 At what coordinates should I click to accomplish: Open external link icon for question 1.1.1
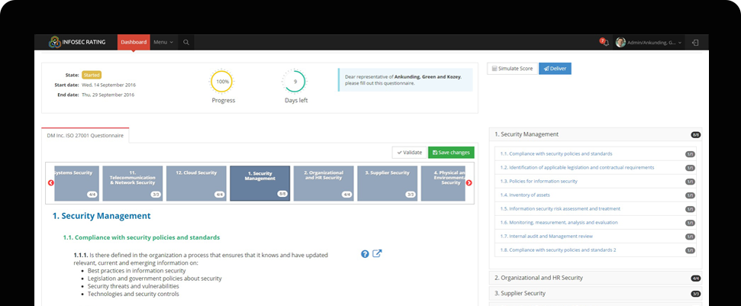(x=377, y=253)
